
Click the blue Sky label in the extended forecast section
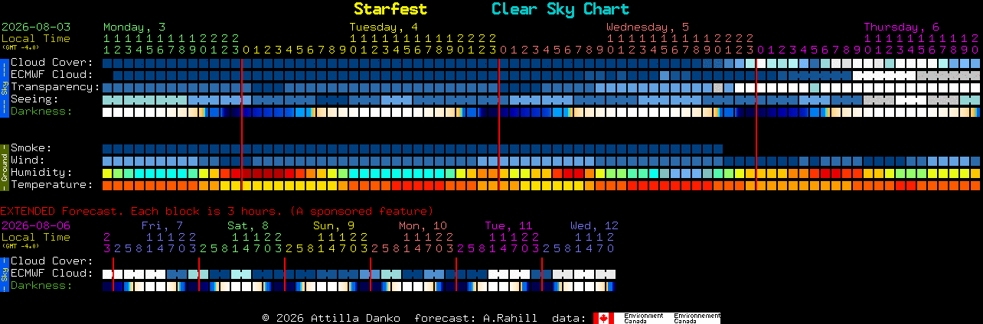pos(5,273)
